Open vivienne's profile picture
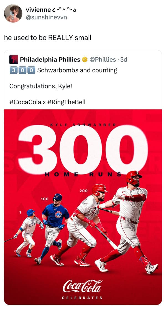This screenshot has height=309, width=166. (x=13, y=13)
